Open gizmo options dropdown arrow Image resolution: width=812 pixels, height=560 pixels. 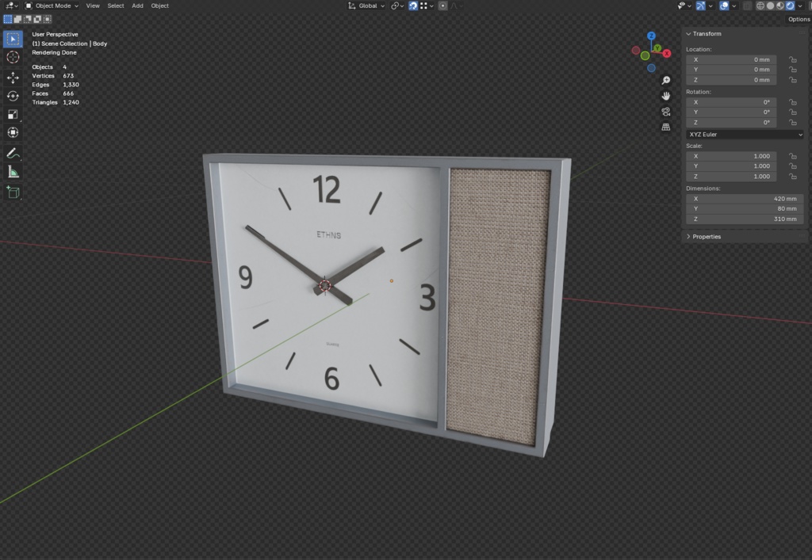pos(710,6)
